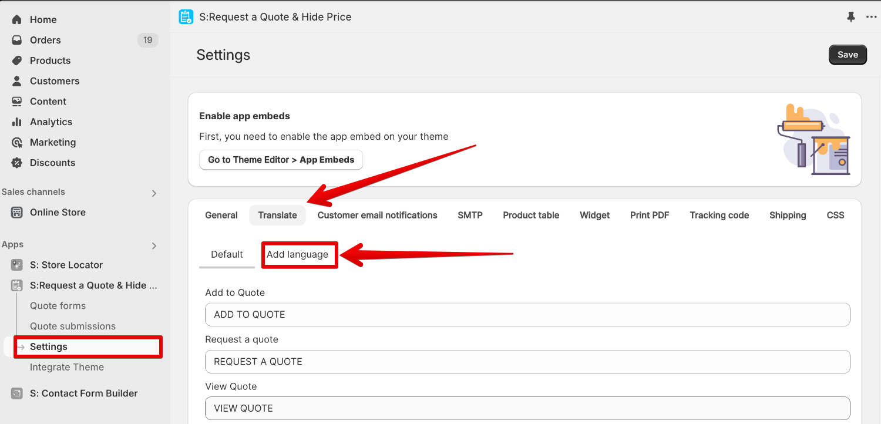Image resolution: width=881 pixels, height=424 pixels.
Task: Open S: Store Locator app
Action: [x=66, y=265]
